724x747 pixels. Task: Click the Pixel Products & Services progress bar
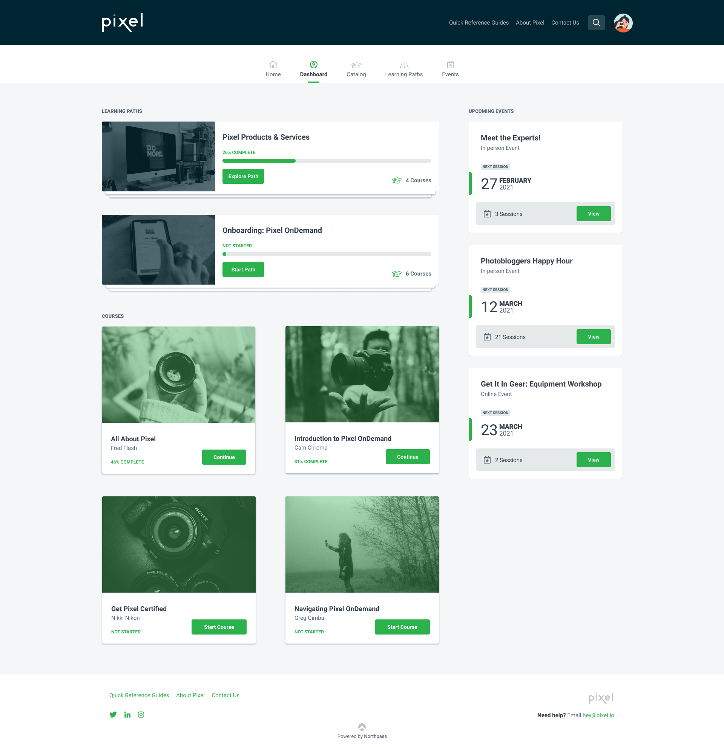[327, 161]
